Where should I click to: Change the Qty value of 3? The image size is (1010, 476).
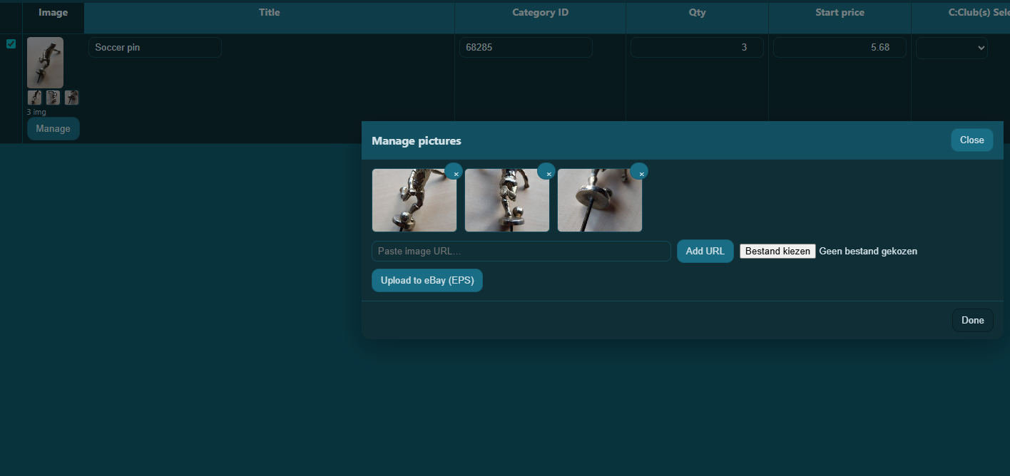click(697, 47)
